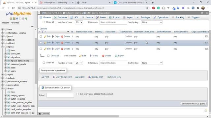
Task: Click the pencil Edit icon in row 1
Action: (45, 36)
